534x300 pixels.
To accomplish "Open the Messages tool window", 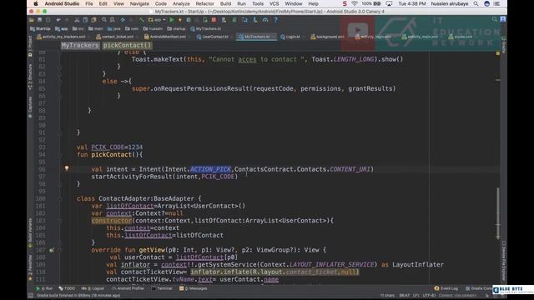I will [194, 288].
